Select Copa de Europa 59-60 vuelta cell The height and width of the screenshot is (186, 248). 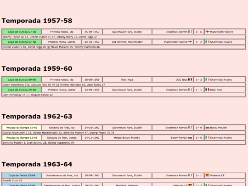[x=22, y=90]
